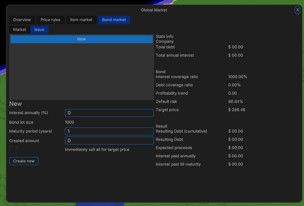Select the Issue sub-tab

(x=39, y=29)
